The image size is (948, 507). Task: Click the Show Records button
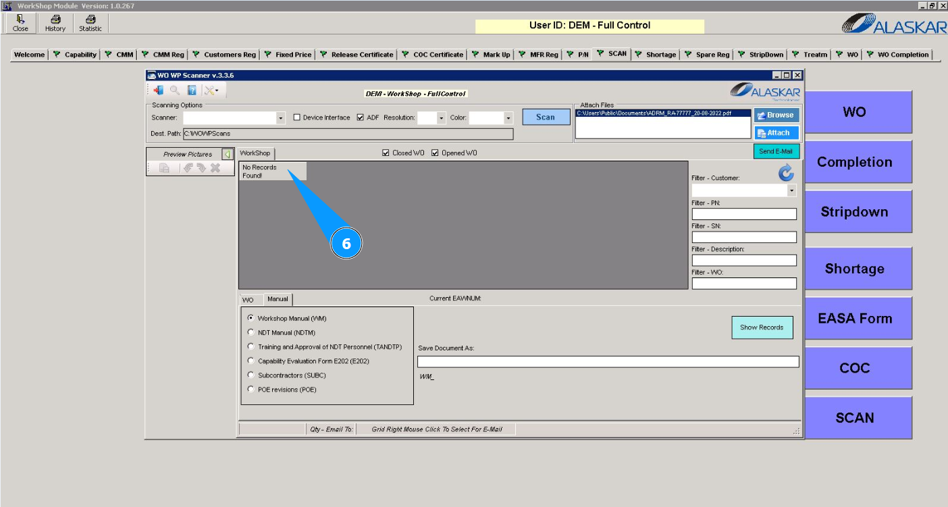[x=762, y=327]
